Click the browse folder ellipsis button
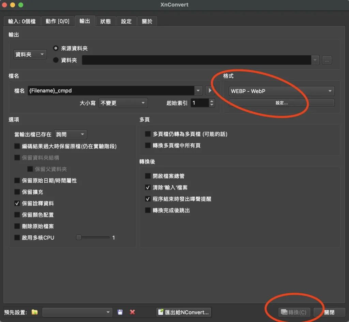 (x=327, y=60)
